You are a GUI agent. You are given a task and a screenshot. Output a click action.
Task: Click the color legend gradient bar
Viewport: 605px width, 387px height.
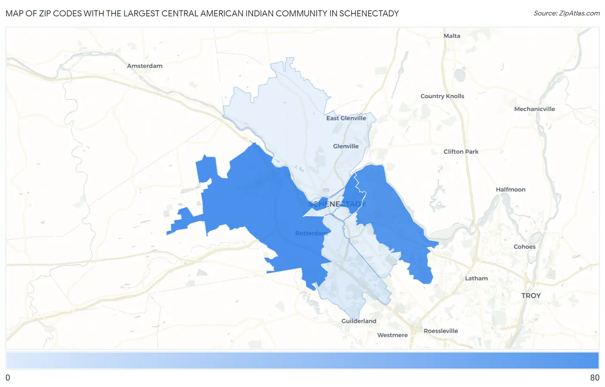click(x=302, y=360)
